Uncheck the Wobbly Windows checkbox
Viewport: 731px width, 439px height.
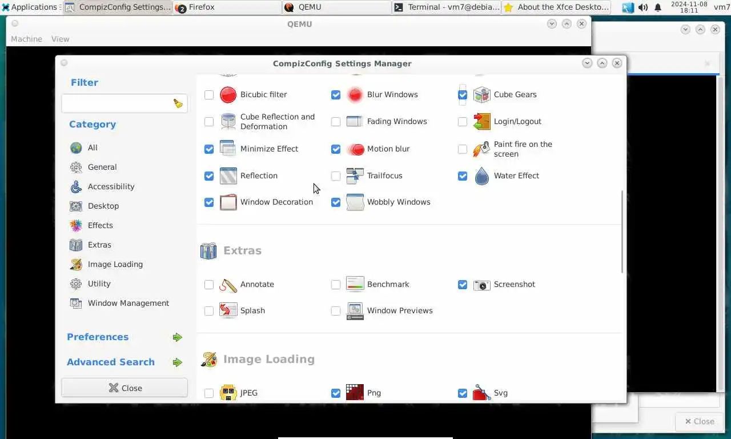click(336, 202)
